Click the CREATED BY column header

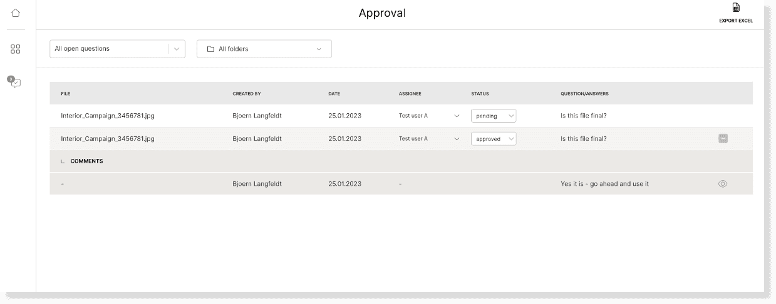[247, 94]
